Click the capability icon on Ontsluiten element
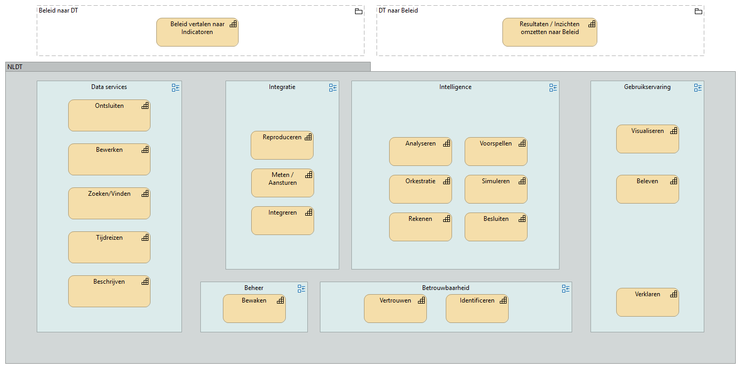 click(145, 106)
